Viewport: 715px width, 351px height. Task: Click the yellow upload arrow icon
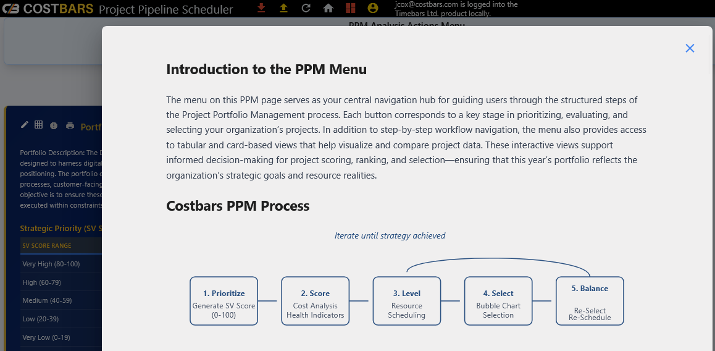pos(283,8)
